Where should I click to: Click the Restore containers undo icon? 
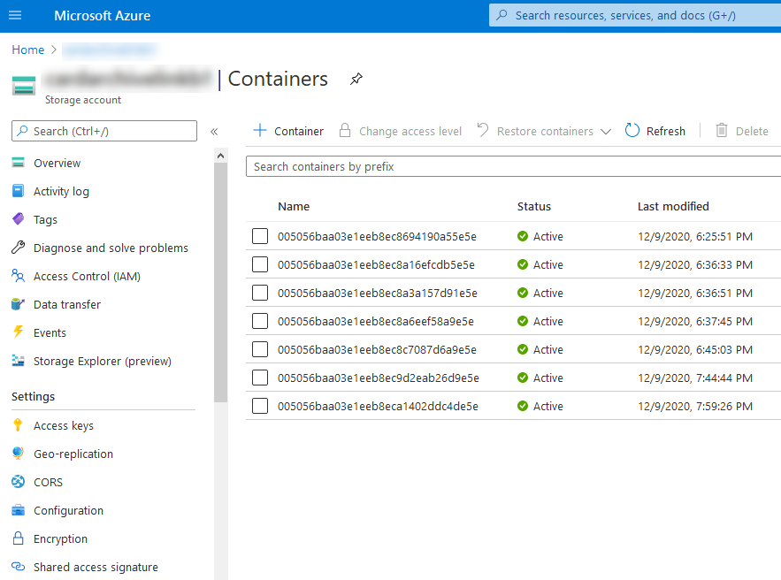pos(482,131)
